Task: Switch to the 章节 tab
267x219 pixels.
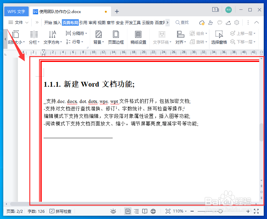Action: pyautogui.click(x=111, y=22)
